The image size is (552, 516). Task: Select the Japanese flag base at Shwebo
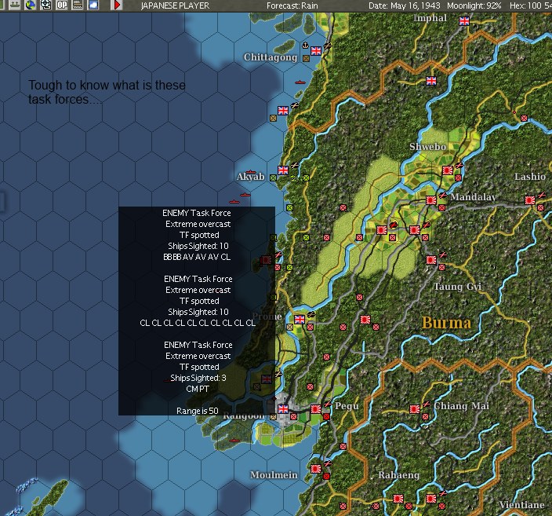pos(448,170)
